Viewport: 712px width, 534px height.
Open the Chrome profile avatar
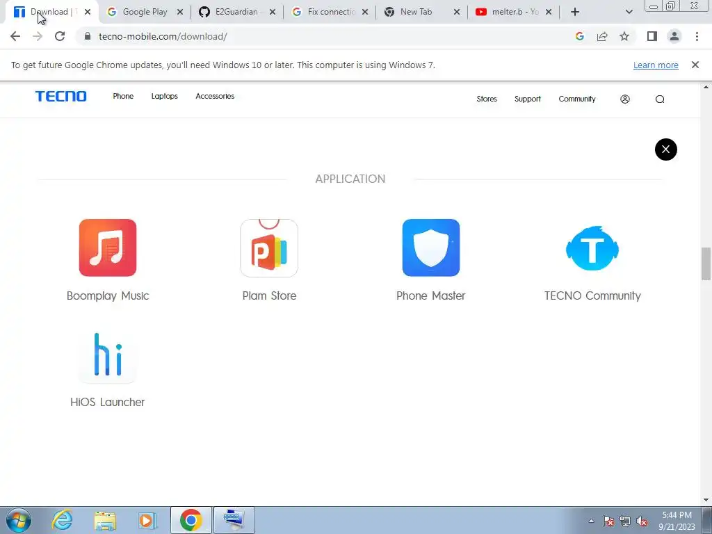(x=674, y=36)
